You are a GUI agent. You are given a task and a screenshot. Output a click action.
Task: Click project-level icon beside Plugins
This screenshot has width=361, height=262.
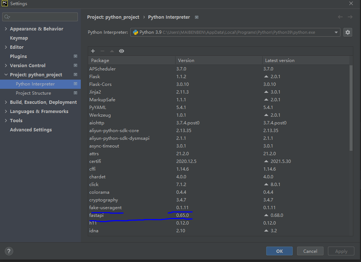click(75, 56)
